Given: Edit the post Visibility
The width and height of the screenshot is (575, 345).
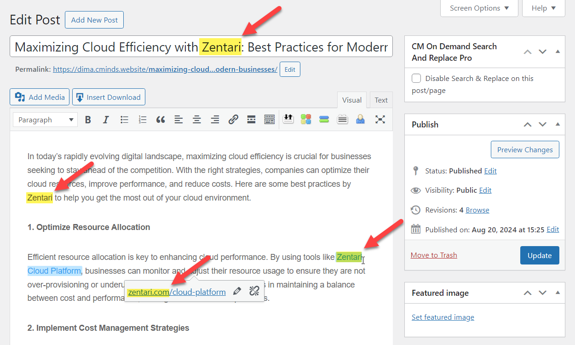Looking at the screenshot, I should click(485, 190).
